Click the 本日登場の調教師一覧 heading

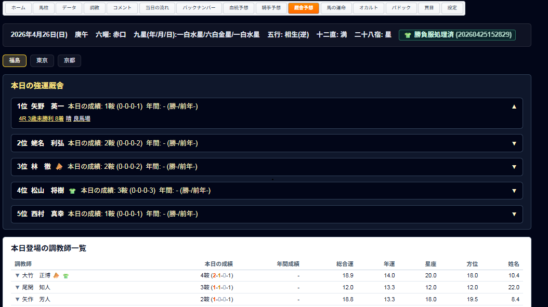[48, 248]
